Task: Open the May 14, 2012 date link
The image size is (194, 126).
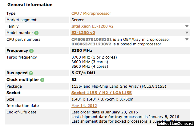Action: point(84,106)
